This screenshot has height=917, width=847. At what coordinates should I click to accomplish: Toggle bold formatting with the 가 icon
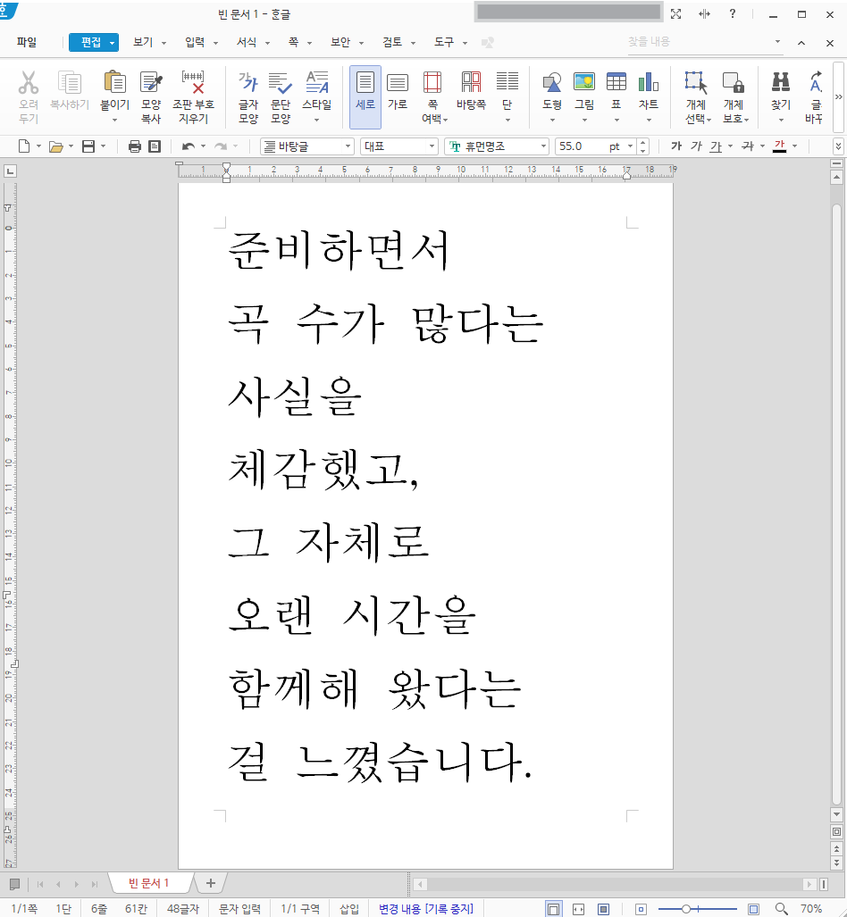[676, 146]
